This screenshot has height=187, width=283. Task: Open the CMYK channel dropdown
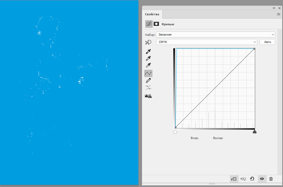(x=206, y=42)
